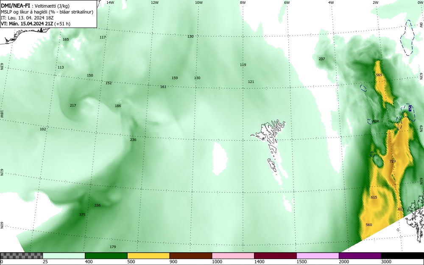Click the 'VT: Mán. 15.04.2024 21Z (+51 h)' line
This screenshot has height=265, width=424.
[x=36, y=24]
